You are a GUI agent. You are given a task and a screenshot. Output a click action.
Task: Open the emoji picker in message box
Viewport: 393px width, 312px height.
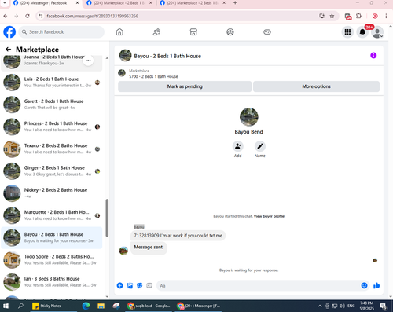[364, 285]
